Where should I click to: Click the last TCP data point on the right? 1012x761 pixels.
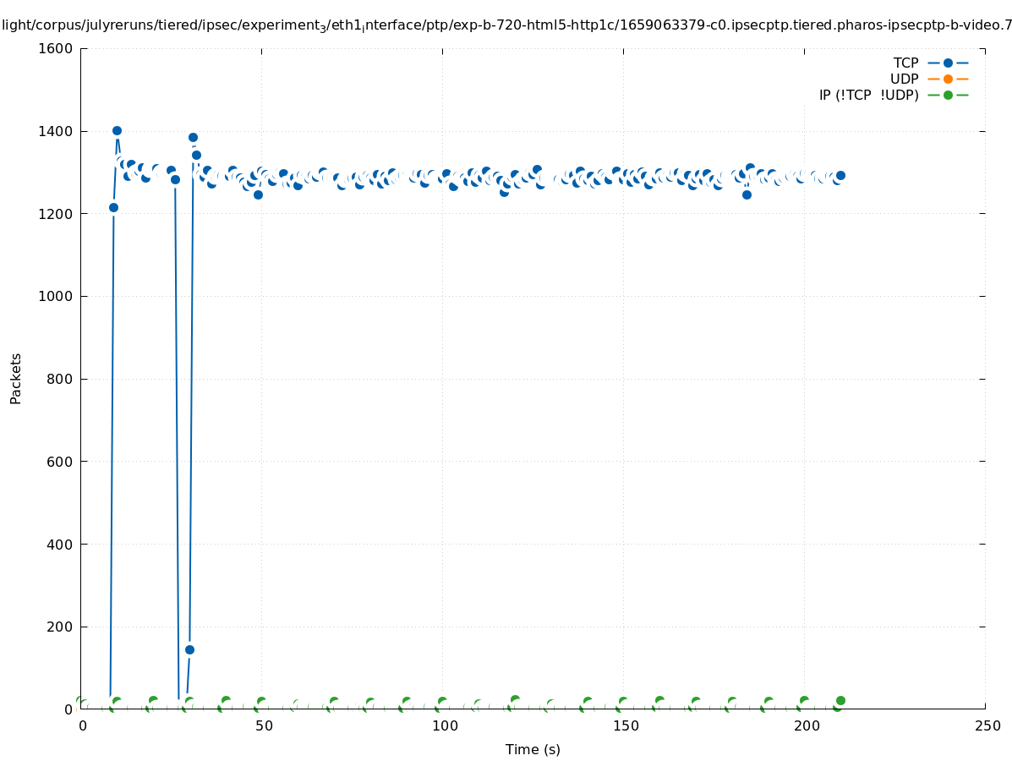click(840, 175)
